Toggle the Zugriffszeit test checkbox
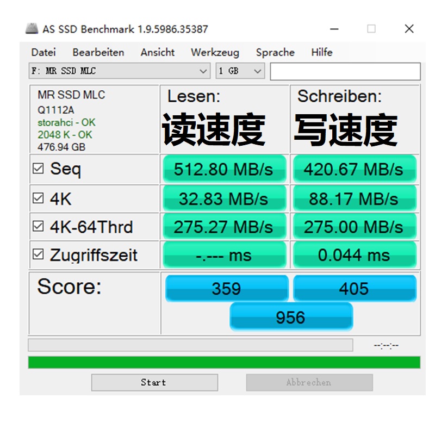This screenshot has height=435, width=435. point(38,254)
